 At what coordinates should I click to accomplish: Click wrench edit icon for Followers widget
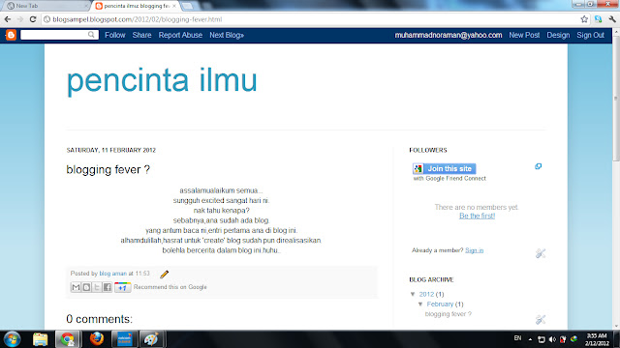click(541, 253)
